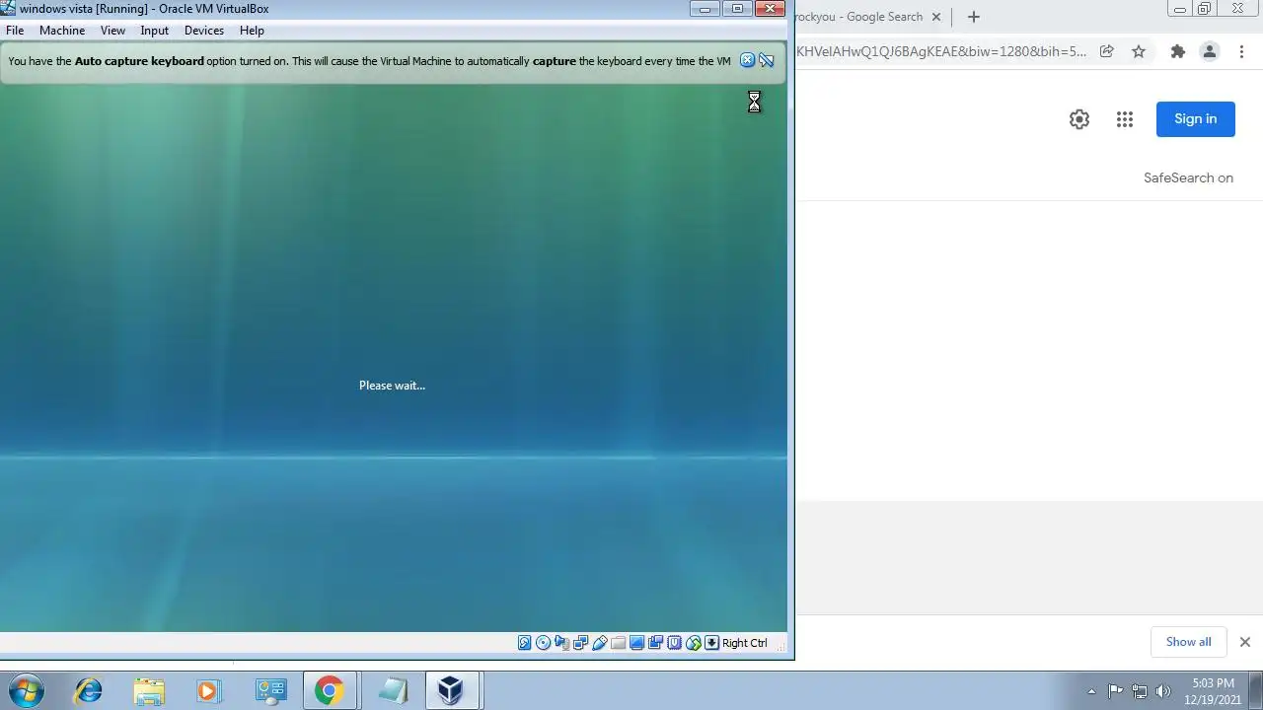
Task: Close the rockyou Google Search tab
Action: 936,17
